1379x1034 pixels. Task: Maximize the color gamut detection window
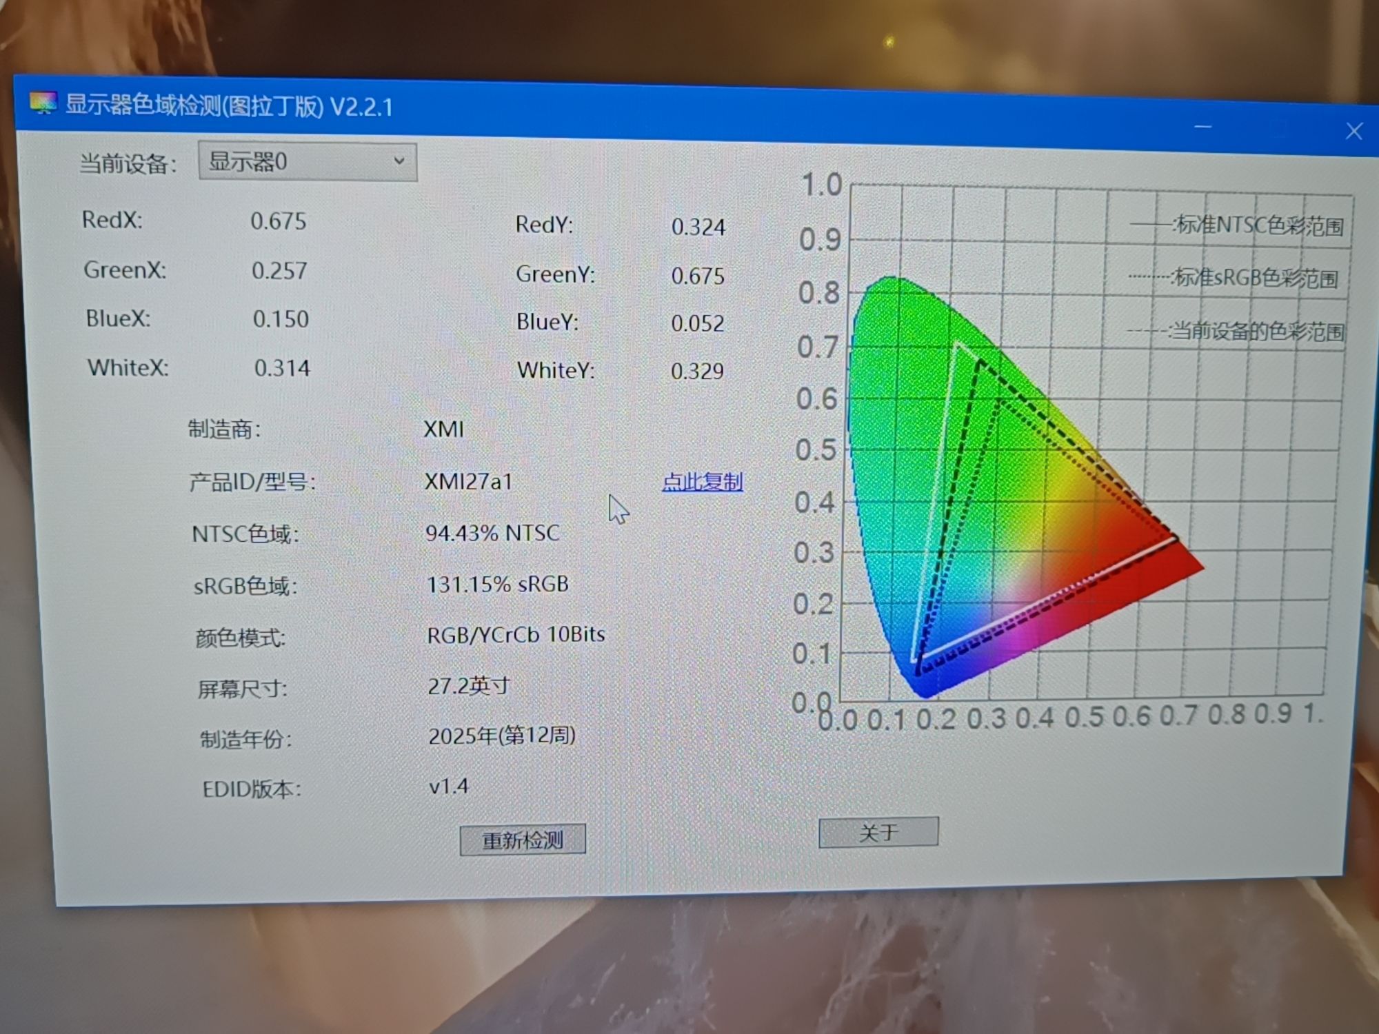(x=1279, y=129)
